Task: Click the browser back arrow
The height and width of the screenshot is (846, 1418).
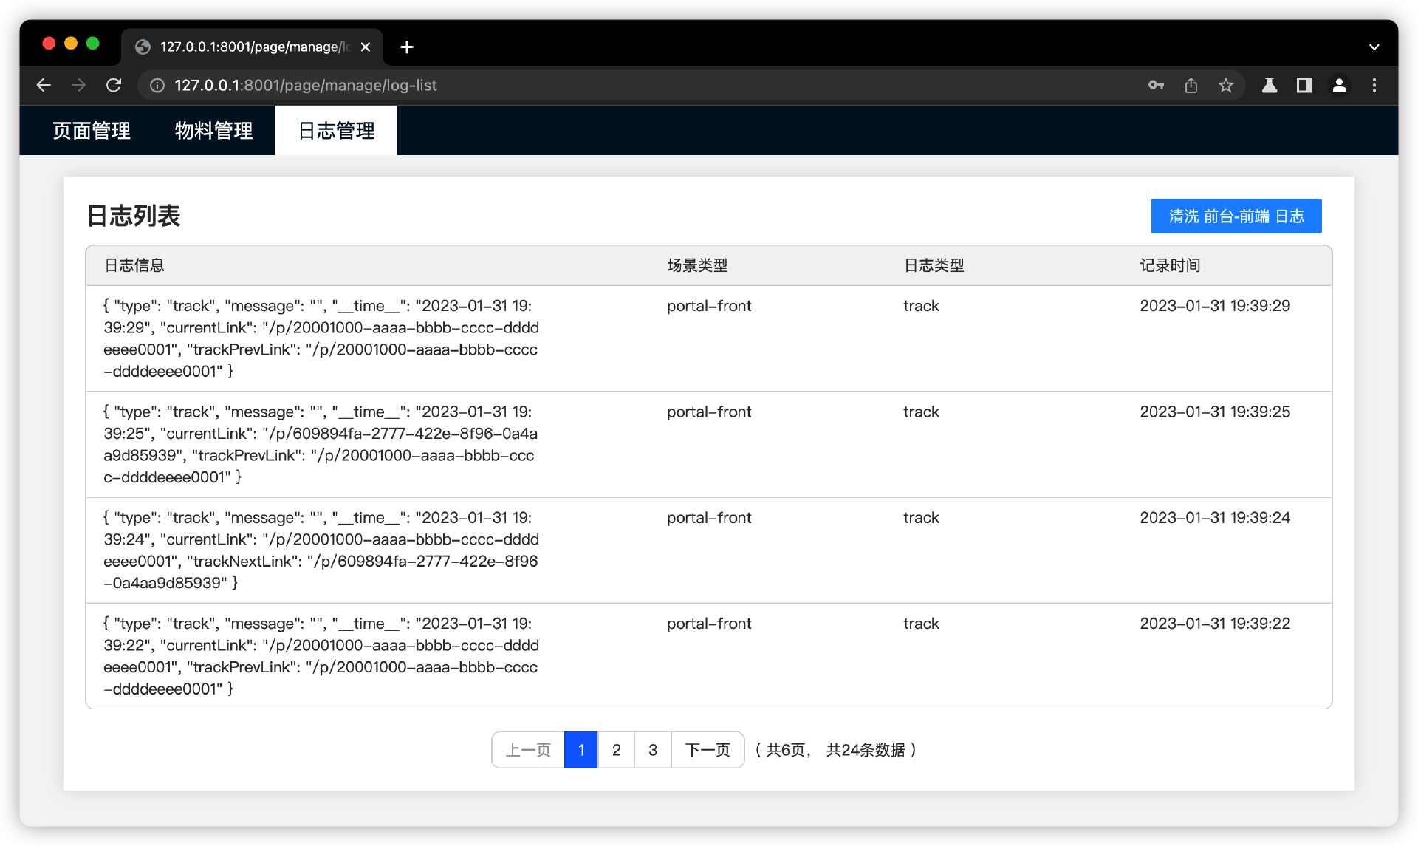Action: coord(44,86)
